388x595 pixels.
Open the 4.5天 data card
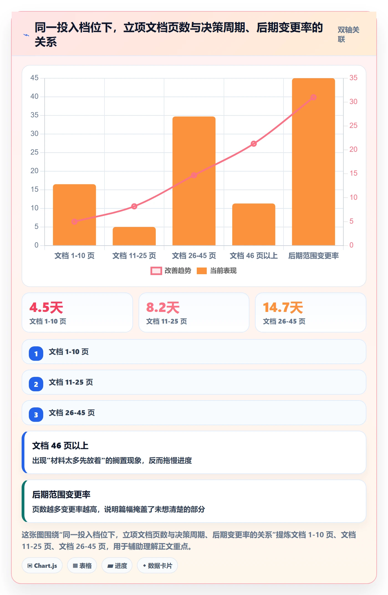77,312
